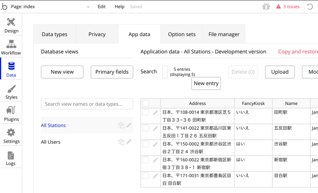Image resolution: width=318 pixels, height=193 pixels.
Task: Edit the 田町駅 entry pencil
Action: point(155,113)
